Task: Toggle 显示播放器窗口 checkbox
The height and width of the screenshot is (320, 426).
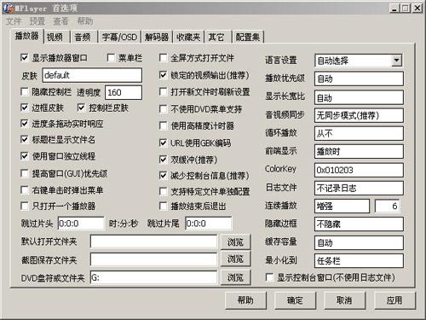Action: 25,58
